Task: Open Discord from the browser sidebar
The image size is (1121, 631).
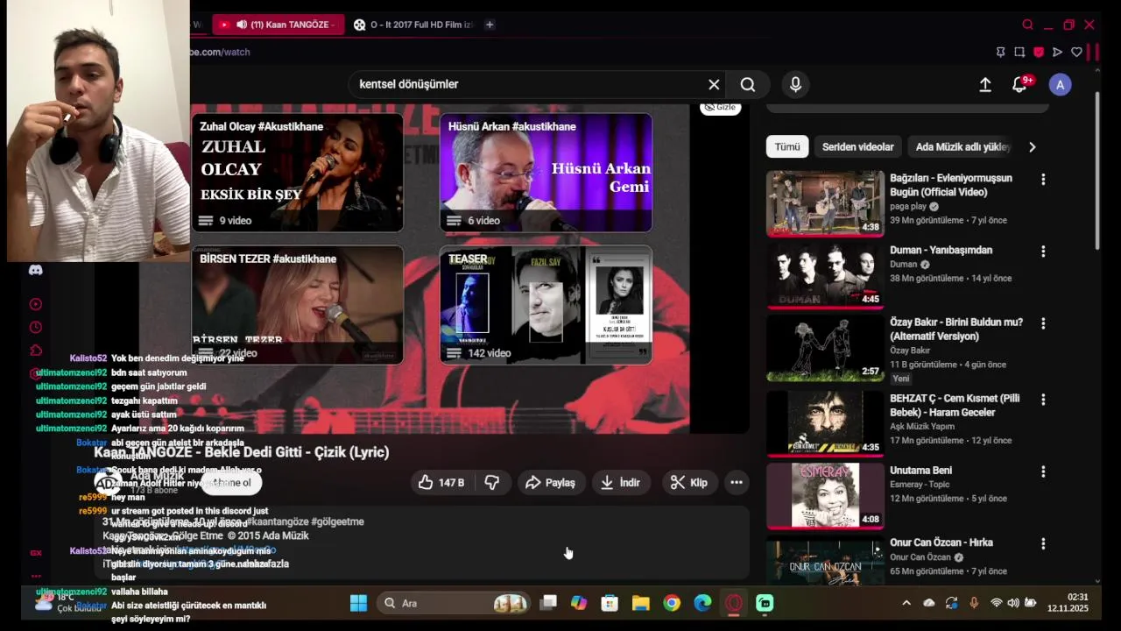Action: [x=36, y=270]
